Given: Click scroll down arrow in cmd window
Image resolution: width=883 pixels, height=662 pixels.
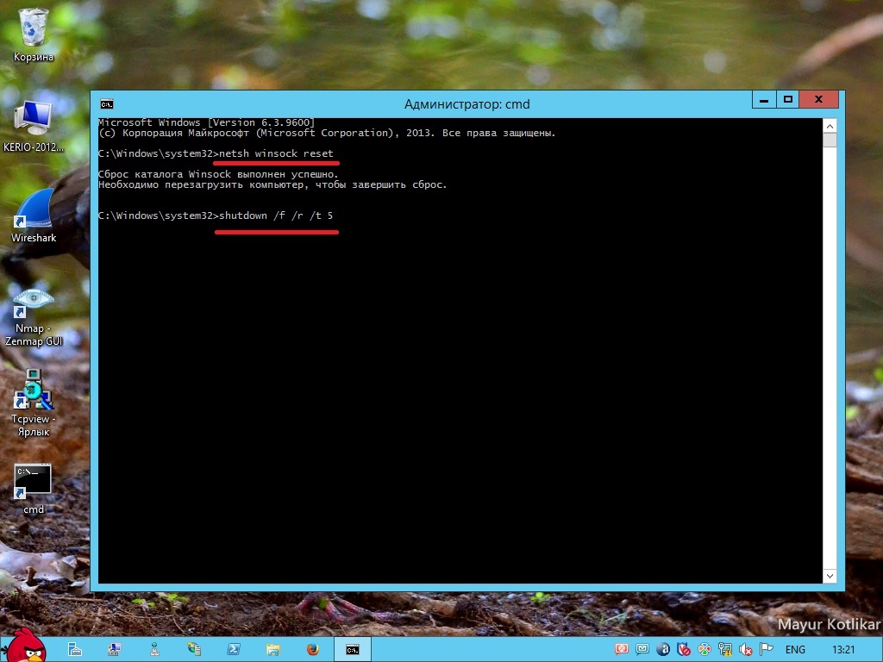Looking at the screenshot, I should [x=830, y=575].
